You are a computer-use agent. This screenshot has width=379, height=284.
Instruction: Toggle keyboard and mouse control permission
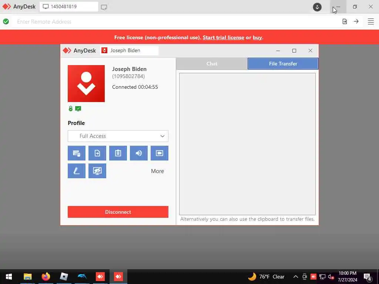point(76,153)
